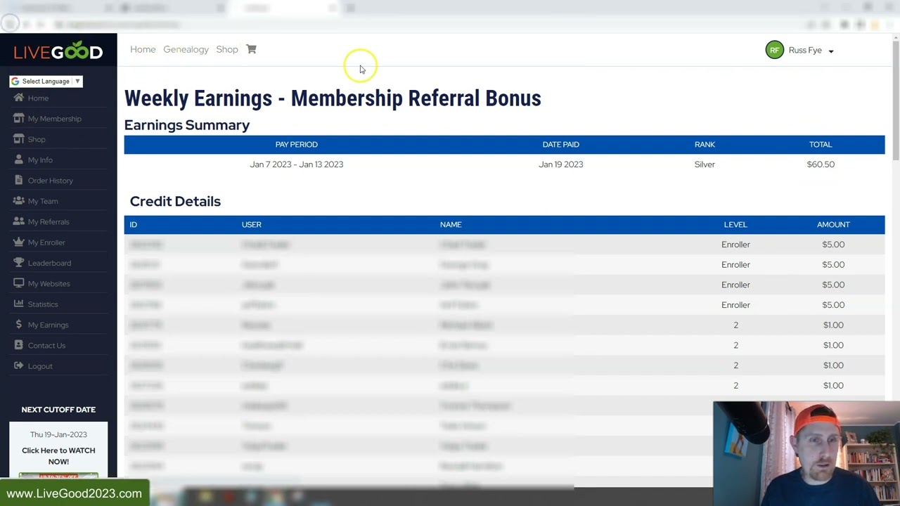Click the Contact Us icon
The width and height of the screenshot is (900, 506).
coord(19,345)
